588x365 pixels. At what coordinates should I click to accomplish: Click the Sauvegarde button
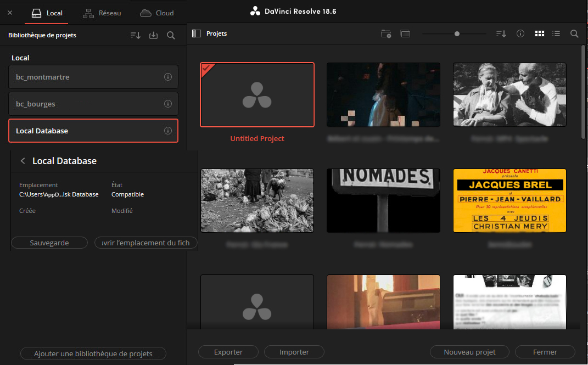(49, 243)
